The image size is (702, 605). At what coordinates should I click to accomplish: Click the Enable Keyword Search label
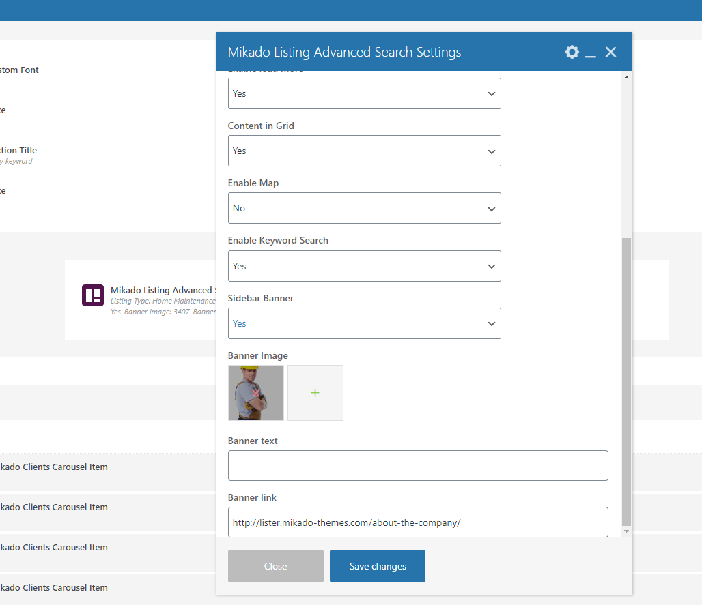click(x=278, y=241)
